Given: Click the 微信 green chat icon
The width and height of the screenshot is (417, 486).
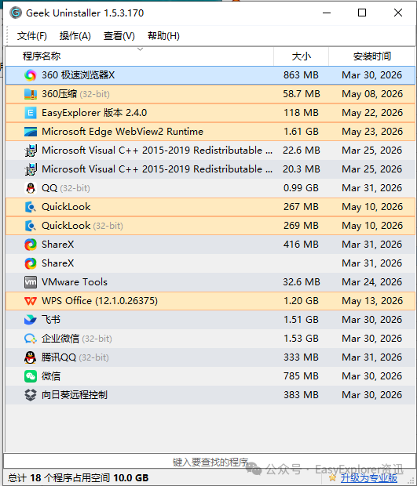Looking at the screenshot, I should pos(31,376).
